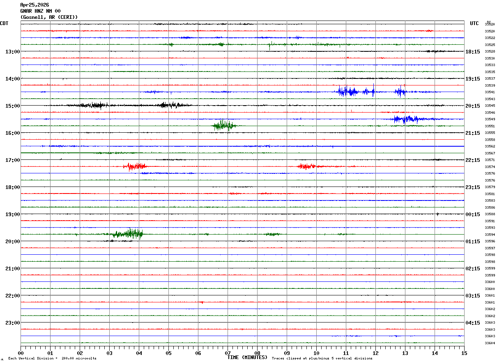
Task: Select the 20:00 CDT hour label
Action: coord(12,242)
